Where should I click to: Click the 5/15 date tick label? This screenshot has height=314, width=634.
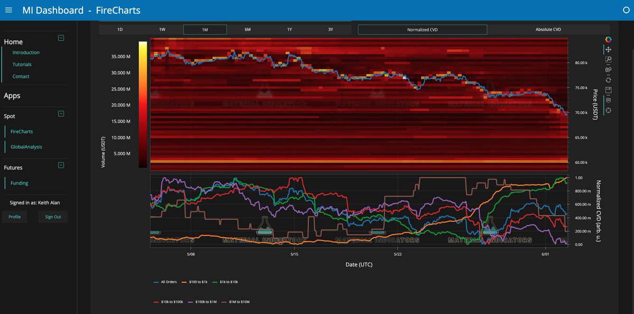294,254
